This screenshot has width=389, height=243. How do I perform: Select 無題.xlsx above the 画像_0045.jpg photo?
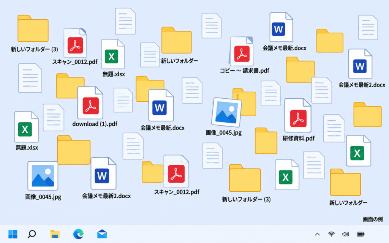pyautogui.click(x=26, y=127)
